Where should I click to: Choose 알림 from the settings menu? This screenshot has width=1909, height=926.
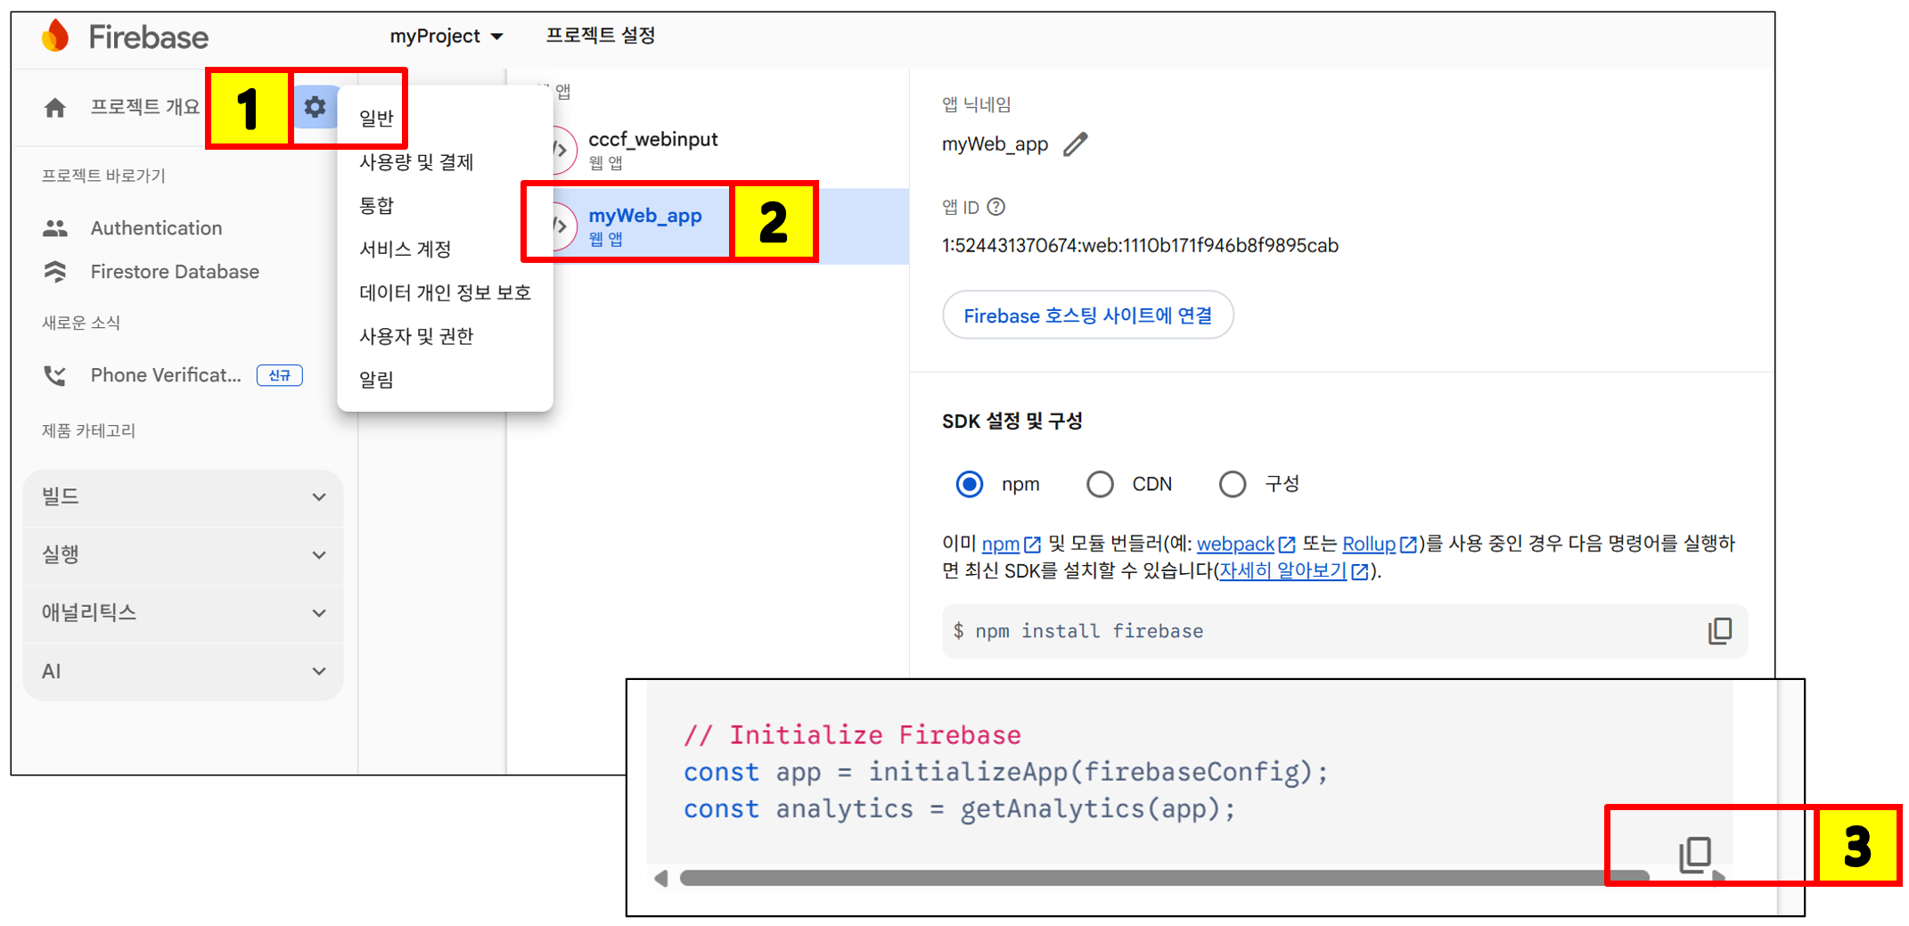376,381
